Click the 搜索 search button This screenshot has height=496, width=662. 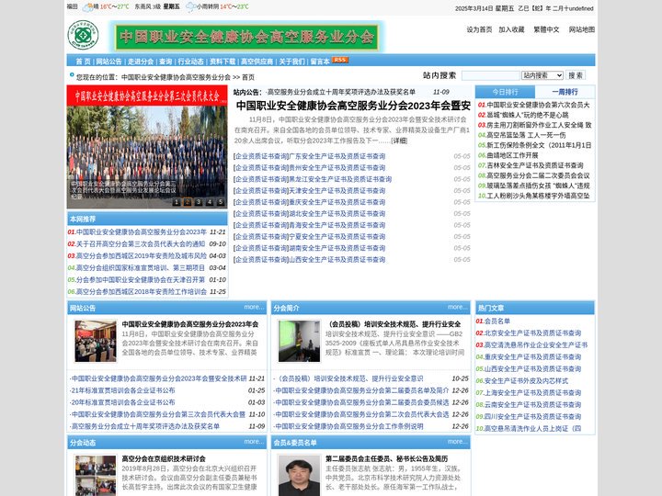coord(576,75)
